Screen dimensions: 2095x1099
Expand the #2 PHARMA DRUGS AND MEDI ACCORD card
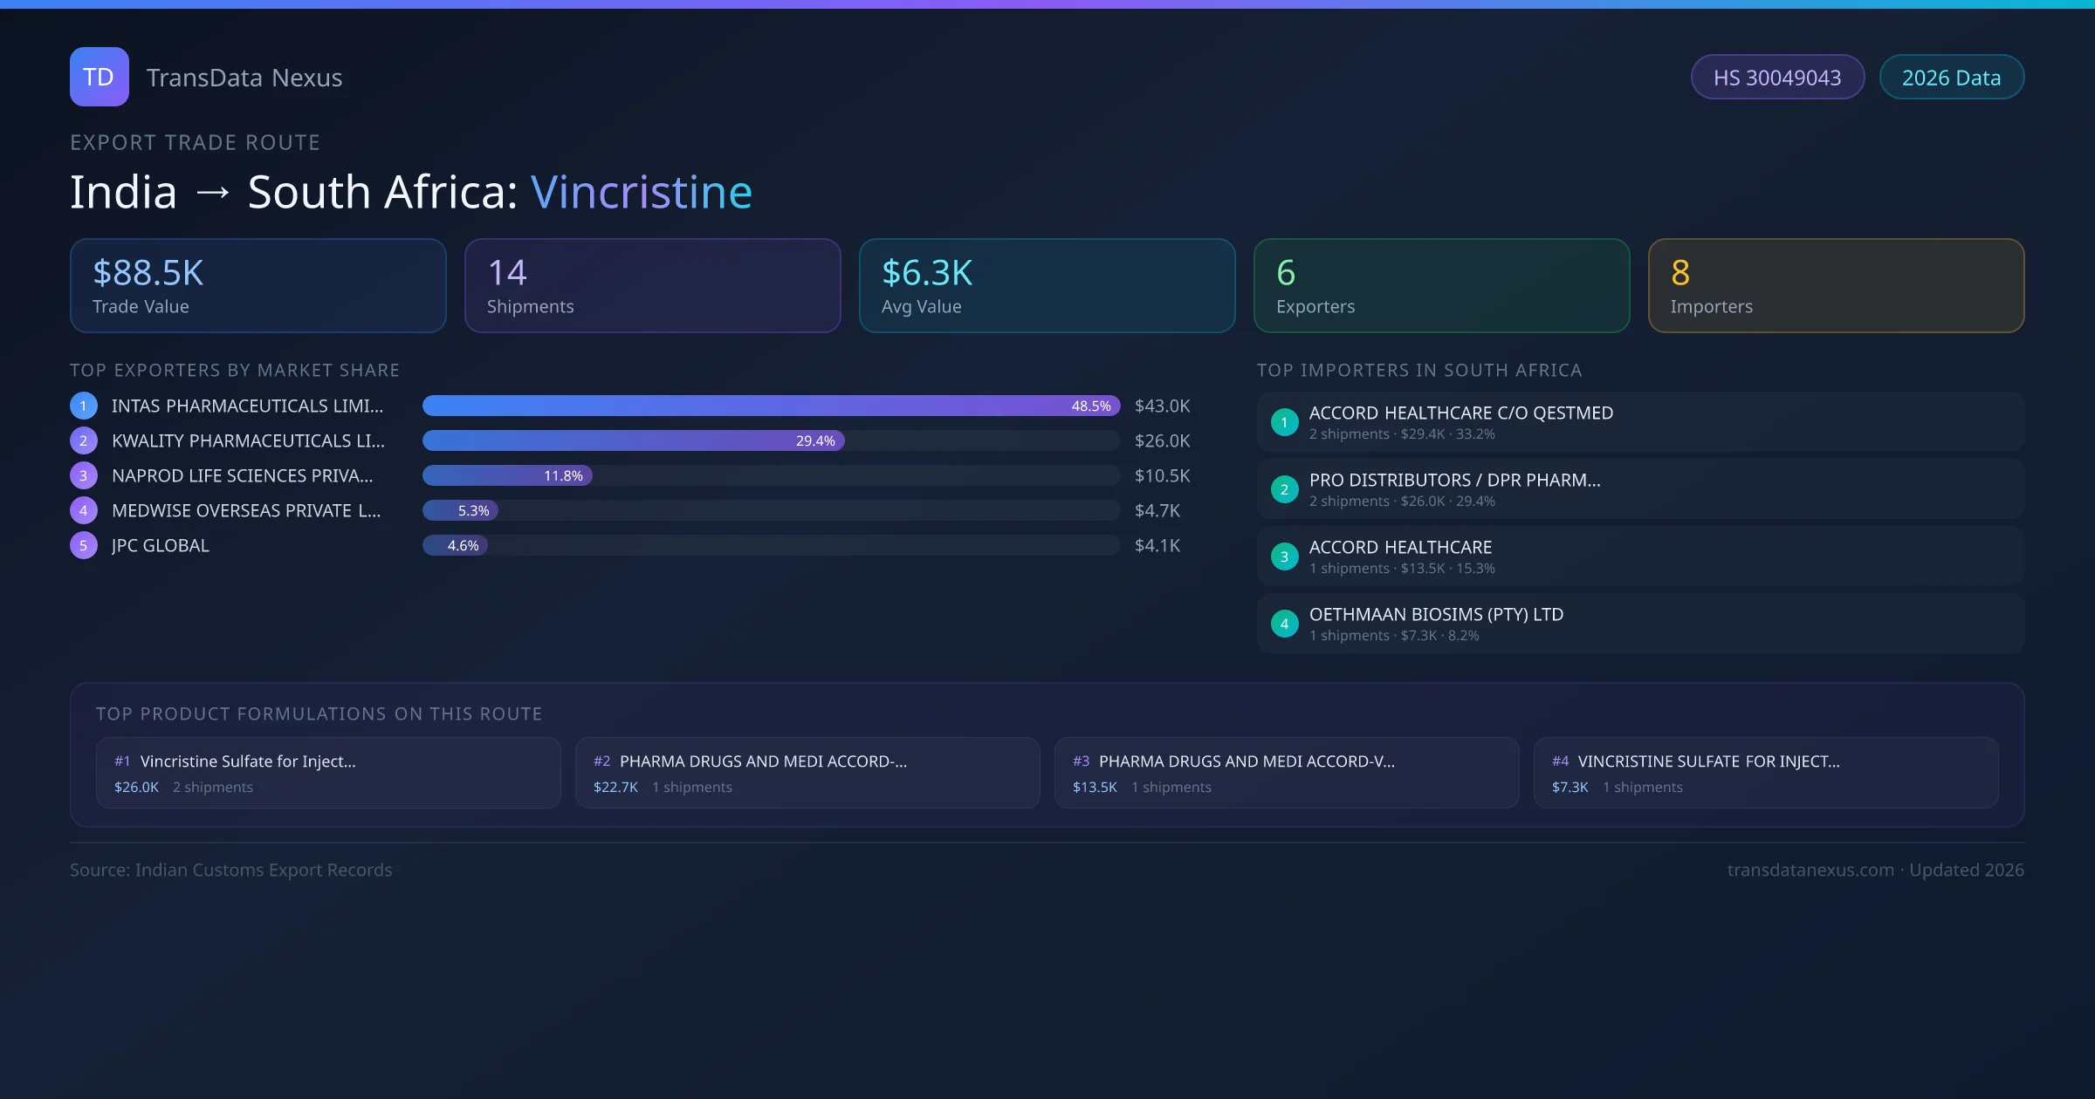pos(807,773)
